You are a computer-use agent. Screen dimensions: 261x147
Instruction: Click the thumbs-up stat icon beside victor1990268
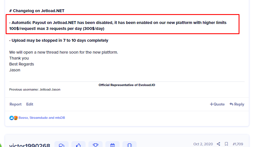pos(78,145)
